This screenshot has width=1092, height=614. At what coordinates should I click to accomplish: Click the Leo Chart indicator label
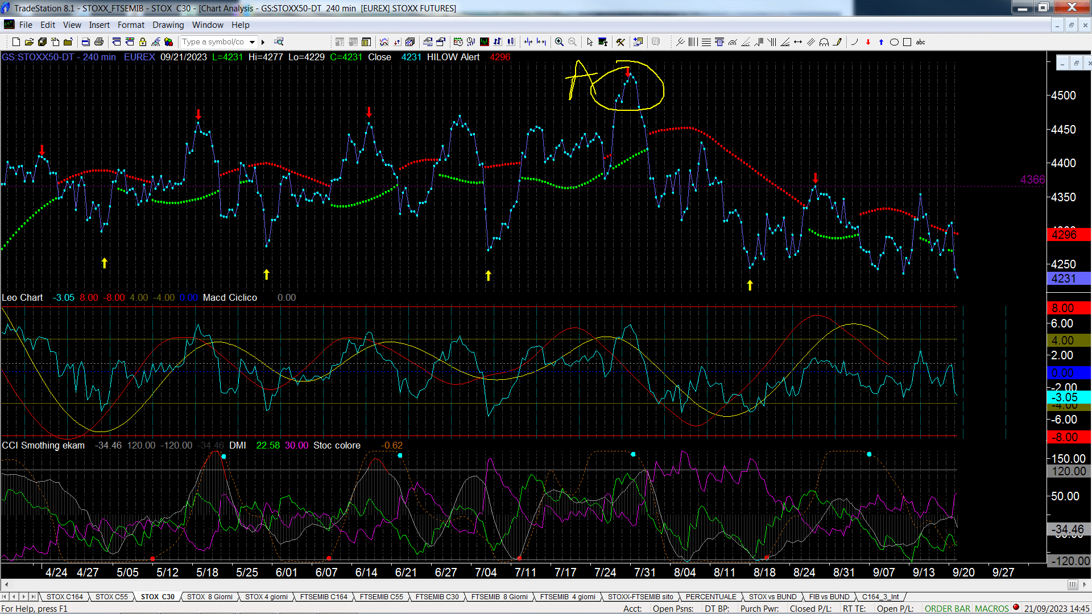(22, 297)
